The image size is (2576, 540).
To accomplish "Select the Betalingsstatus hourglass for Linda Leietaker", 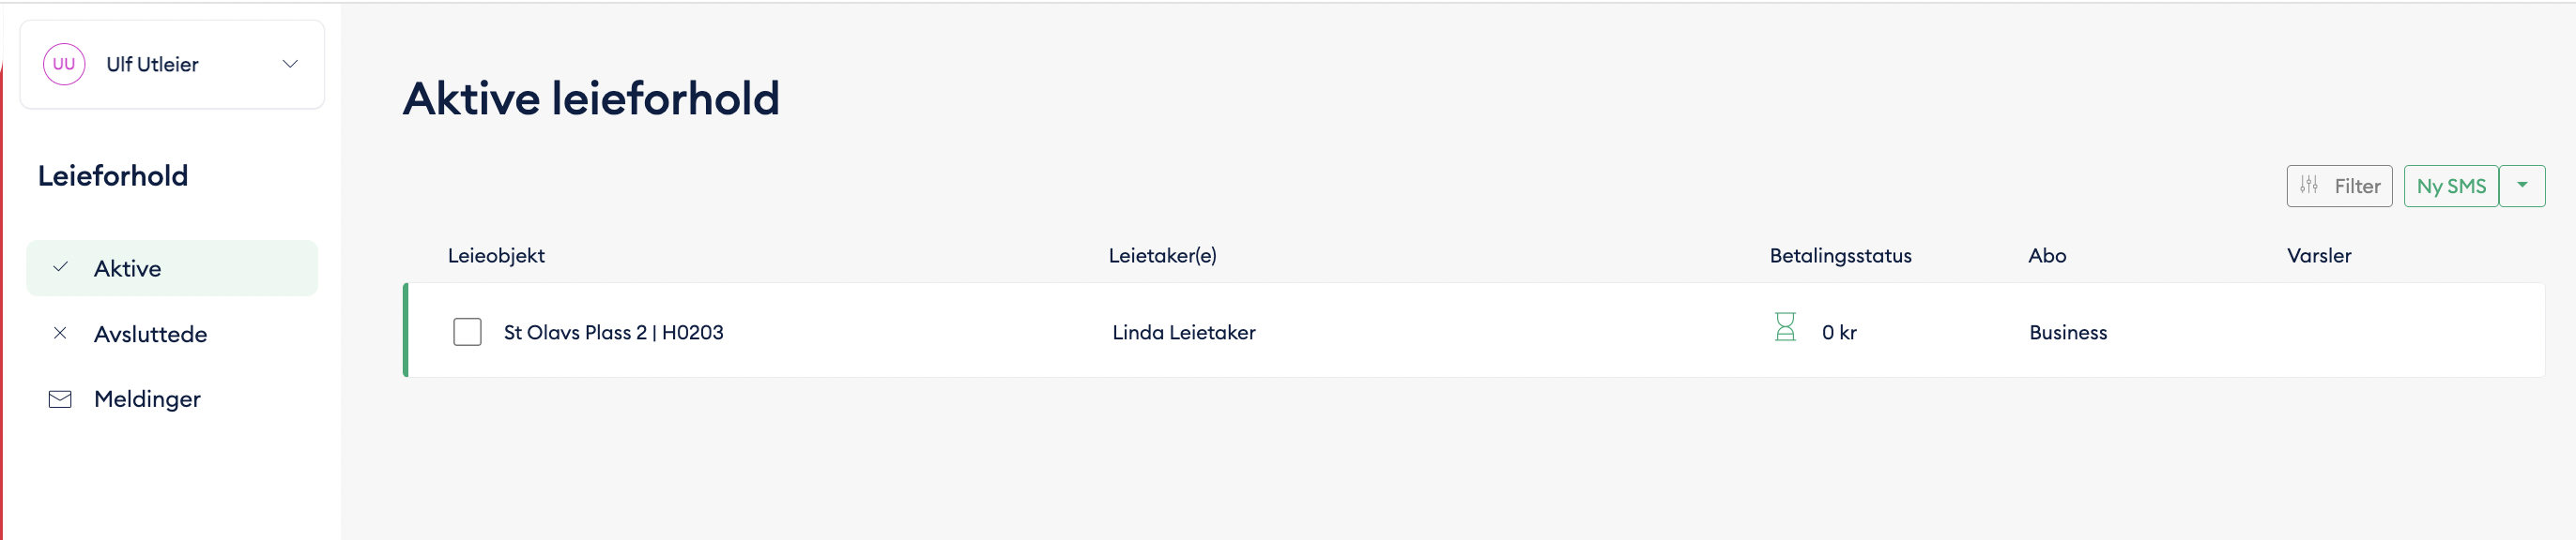I will (x=1786, y=325).
